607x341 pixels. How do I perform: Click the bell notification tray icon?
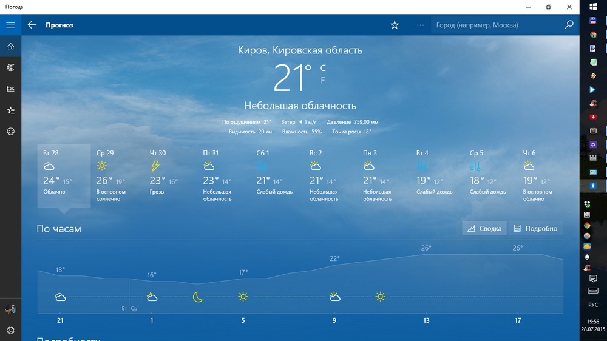coord(587,257)
